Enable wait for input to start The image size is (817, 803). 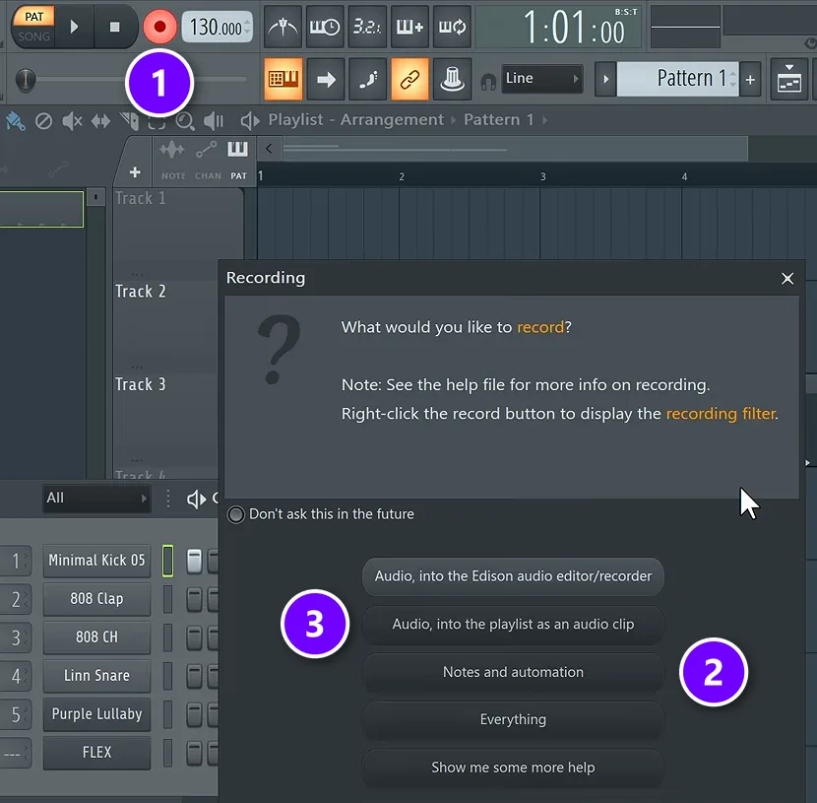click(x=325, y=27)
